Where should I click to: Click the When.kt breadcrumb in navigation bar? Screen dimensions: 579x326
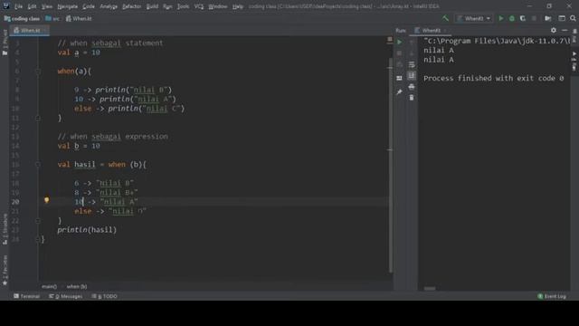[x=79, y=18]
